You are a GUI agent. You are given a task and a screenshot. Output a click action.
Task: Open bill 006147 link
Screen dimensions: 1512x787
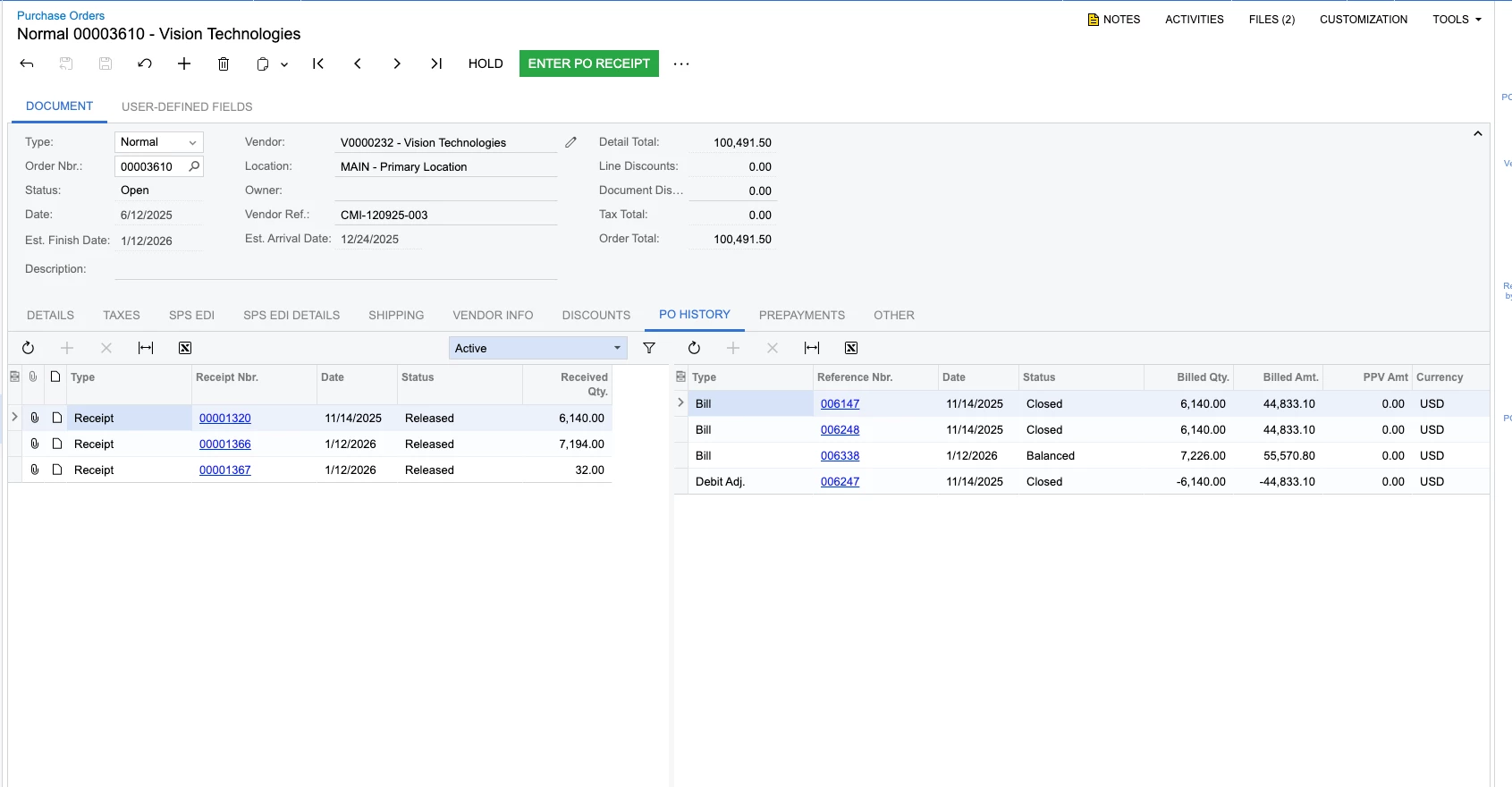840,403
